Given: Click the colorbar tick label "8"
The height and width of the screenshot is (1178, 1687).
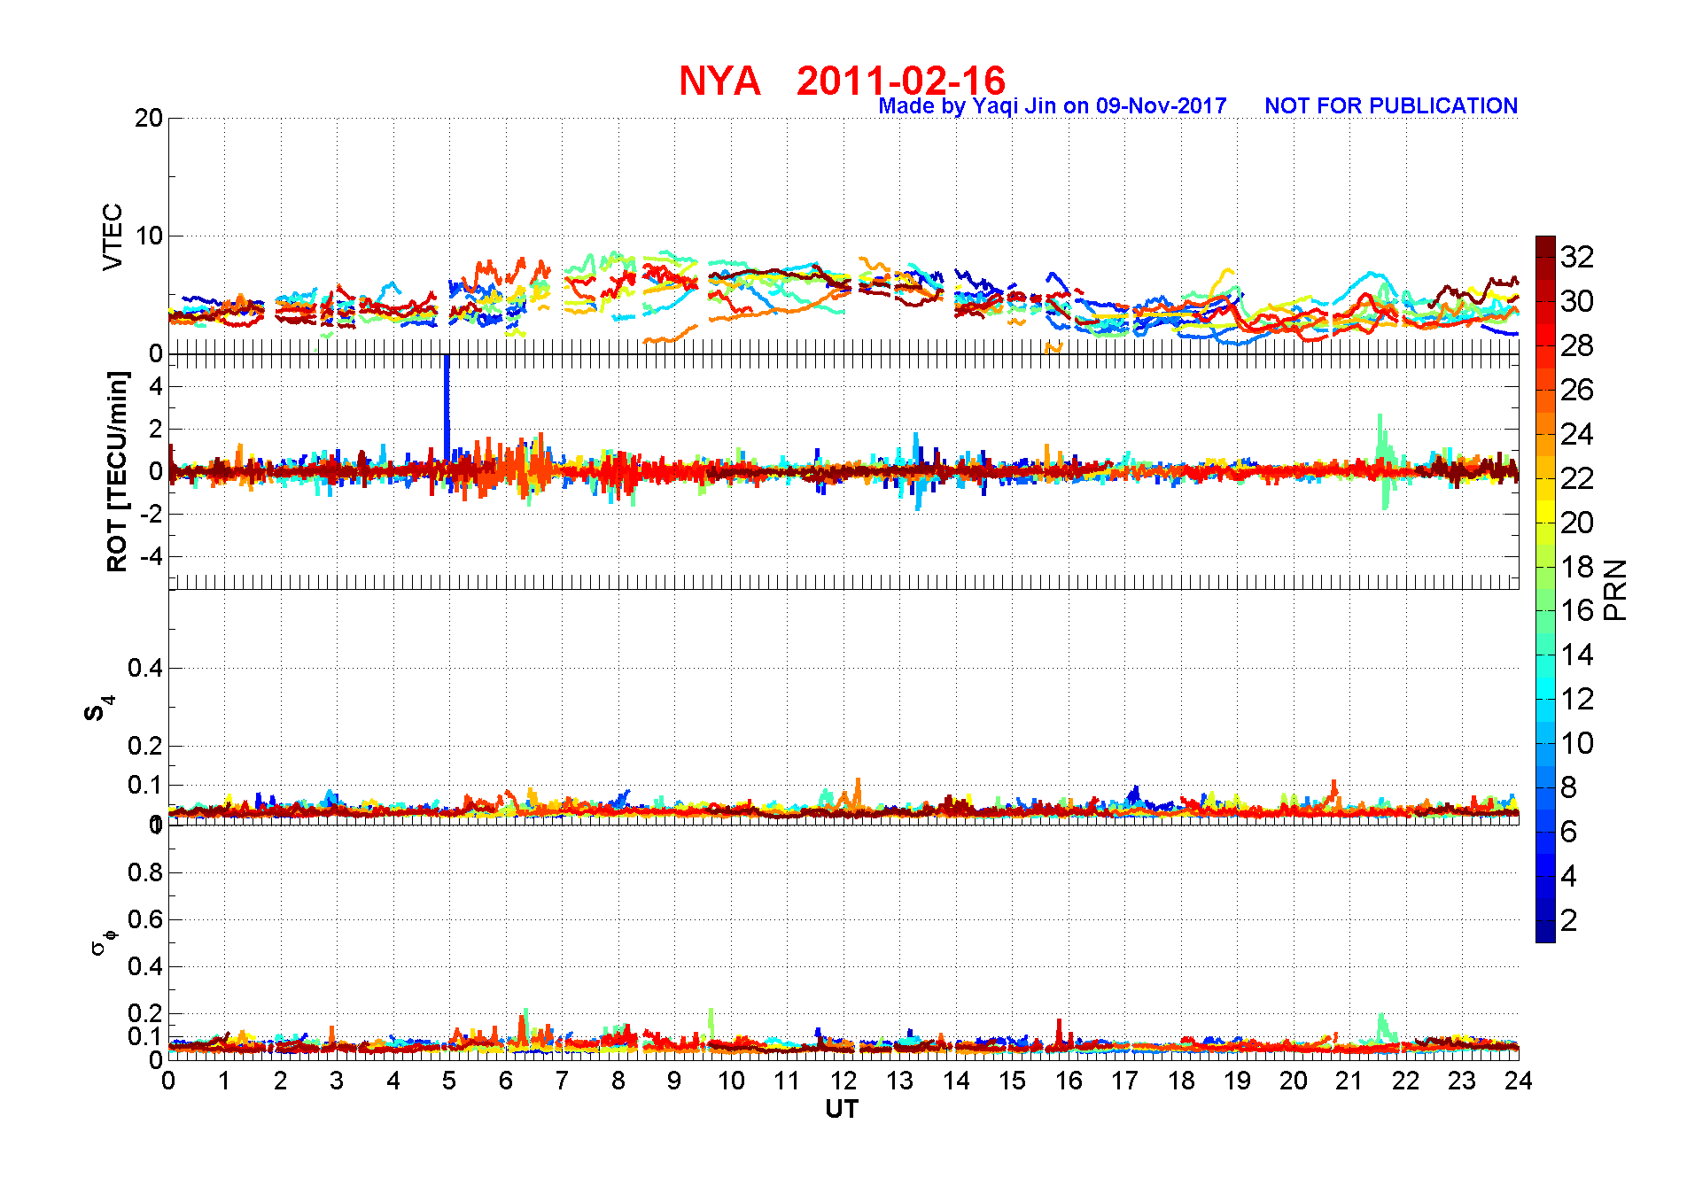Looking at the screenshot, I should (1569, 787).
